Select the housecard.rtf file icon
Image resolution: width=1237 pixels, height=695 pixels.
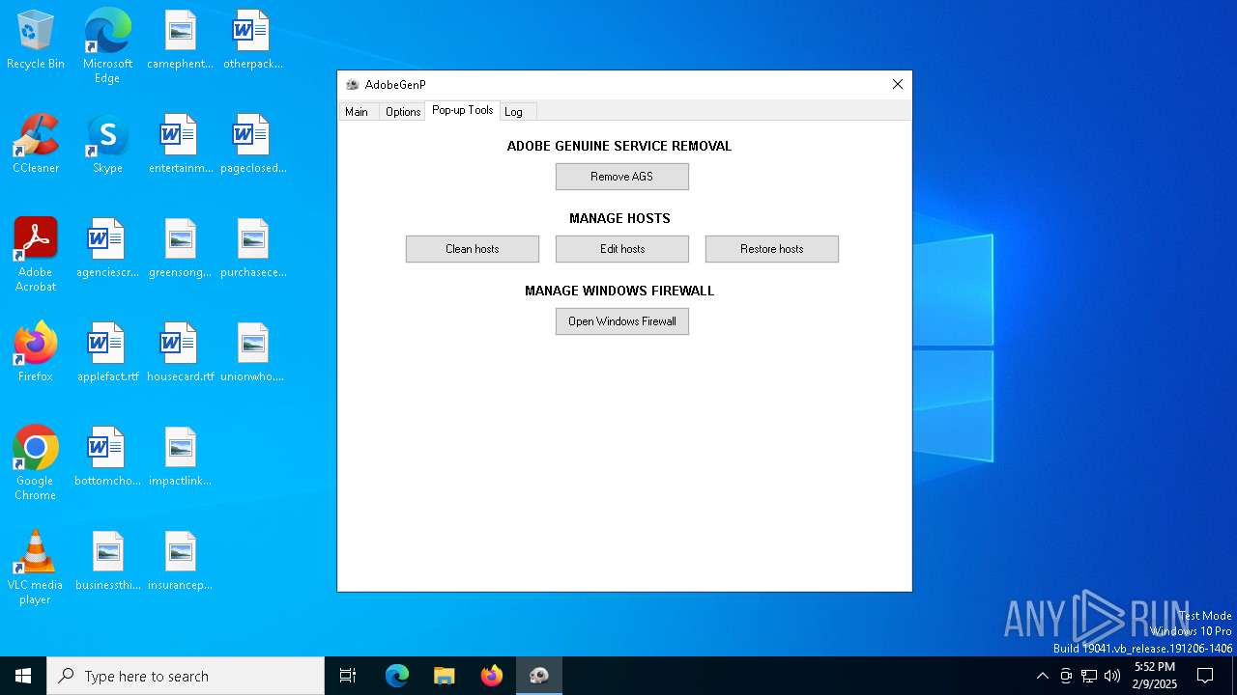tap(180, 352)
